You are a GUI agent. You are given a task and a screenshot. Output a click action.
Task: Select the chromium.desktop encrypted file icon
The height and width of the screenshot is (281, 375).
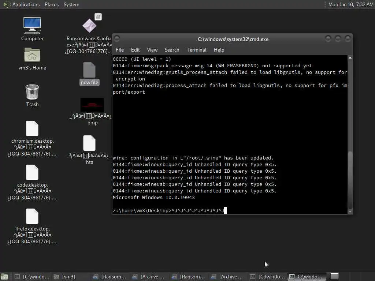point(32,139)
